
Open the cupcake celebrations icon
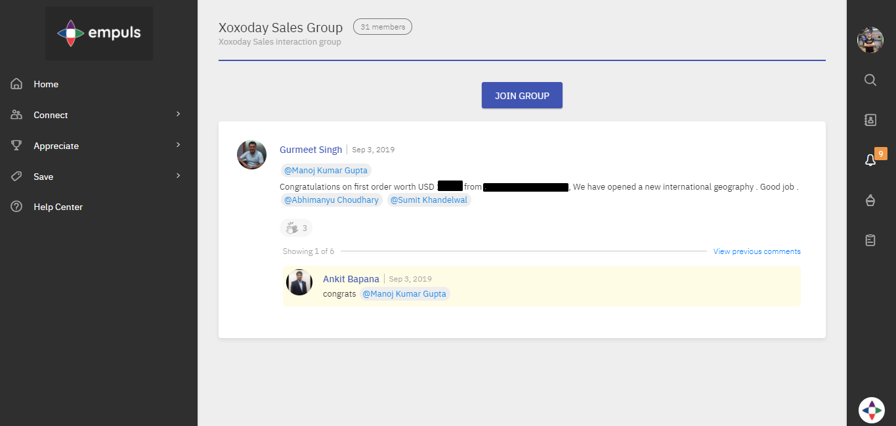pos(870,200)
